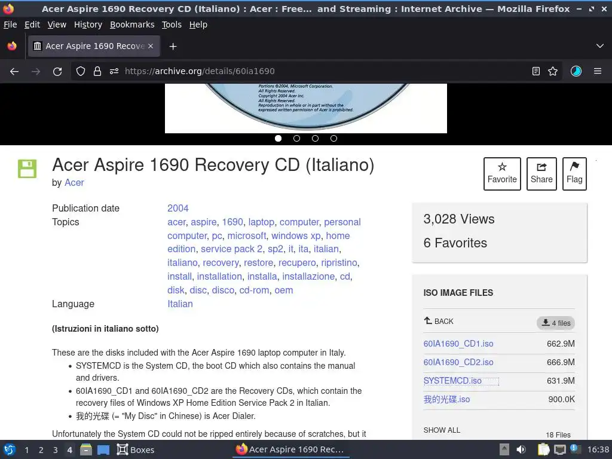Open the clipboard tray icon
612x459 pixels.
click(x=543, y=449)
